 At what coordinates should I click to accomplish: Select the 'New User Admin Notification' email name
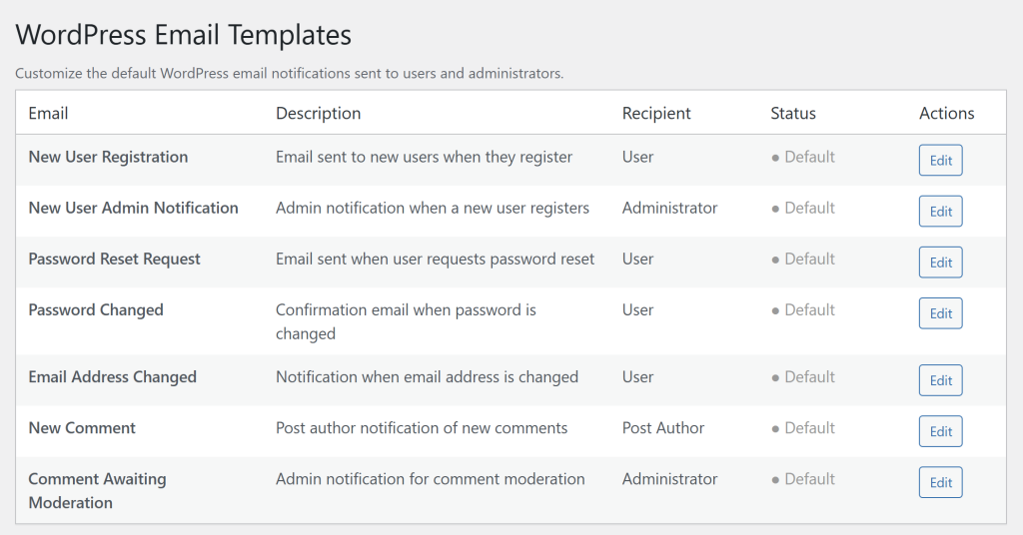(x=133, y=208)
